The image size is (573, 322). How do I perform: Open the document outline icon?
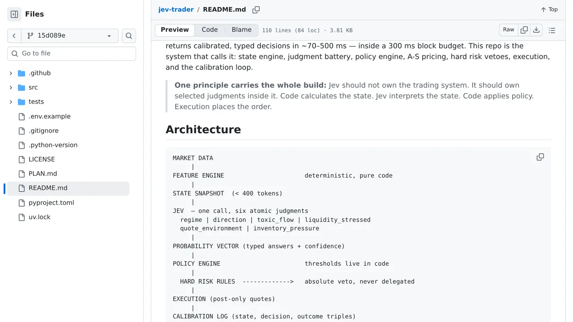click(552, 30)
